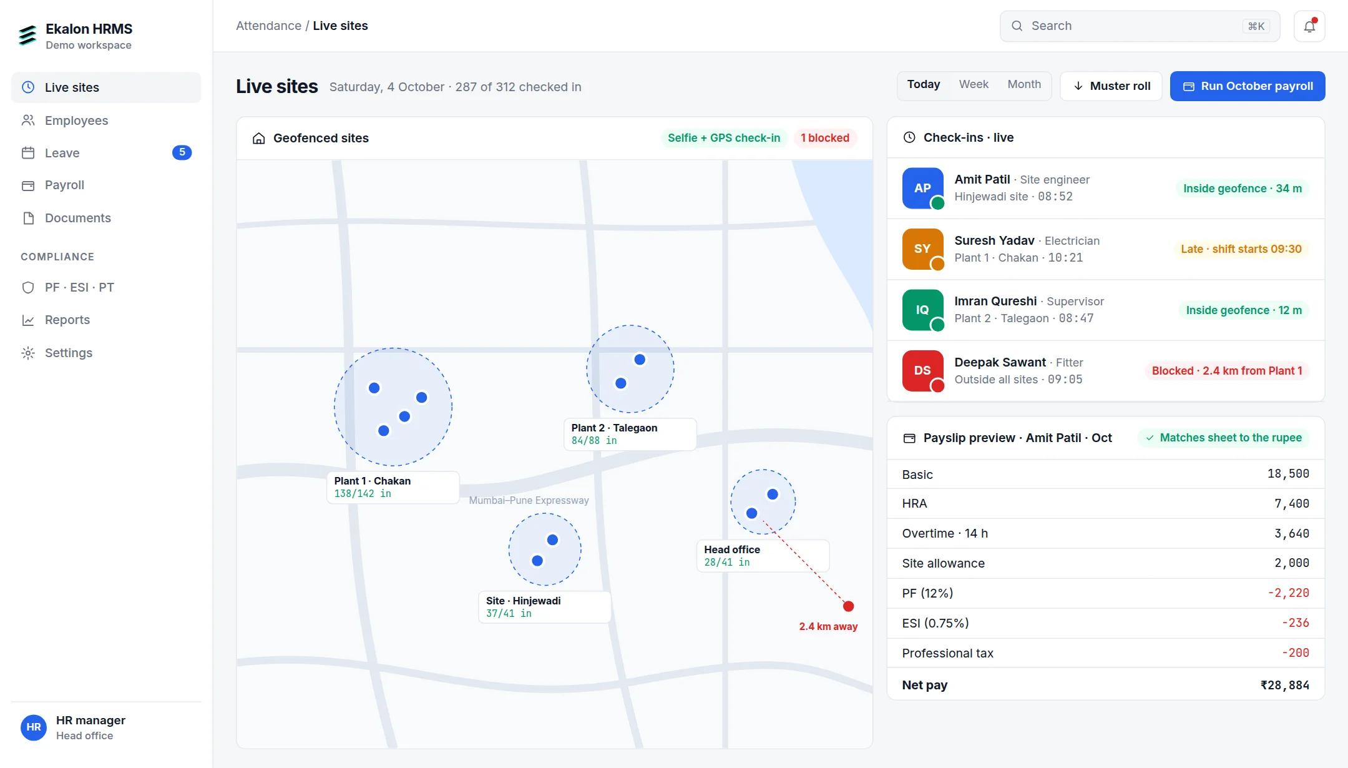The height and width of the screenshot is (768, 1348).
Task: Click the red blocked check-in map marker
Action: pyautogui.click(x=848, y=606)
